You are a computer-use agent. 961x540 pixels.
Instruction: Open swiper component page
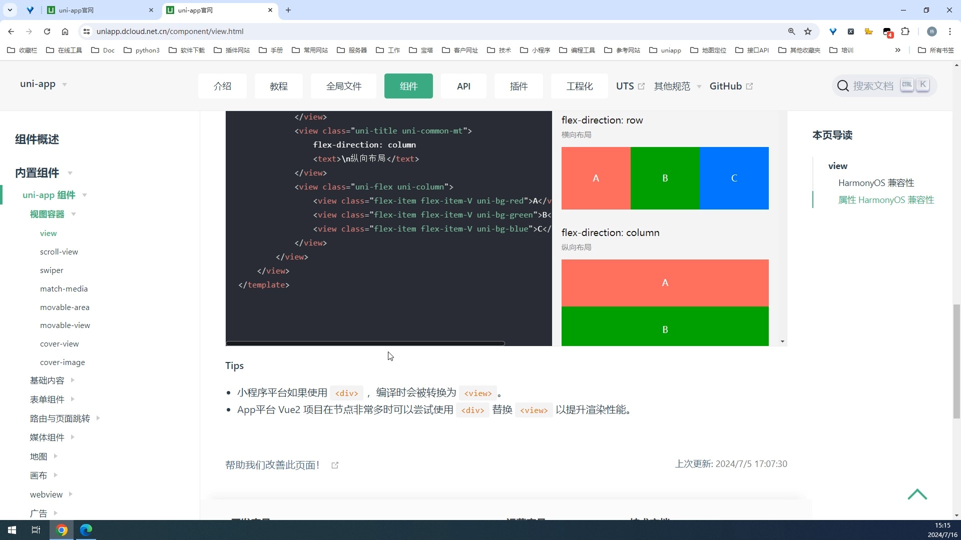click(52, 270)
